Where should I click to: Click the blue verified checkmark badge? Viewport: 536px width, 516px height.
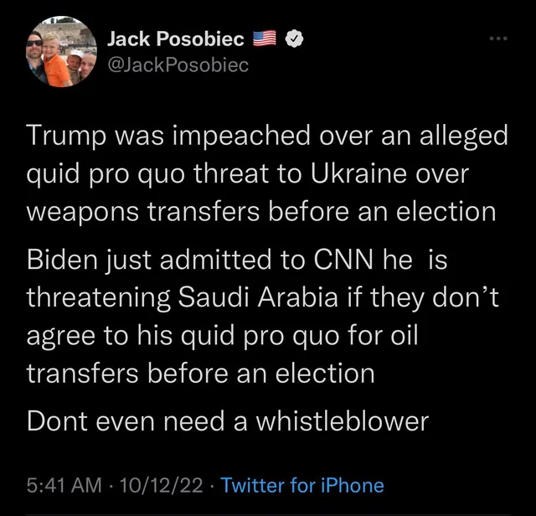point(296,39)
